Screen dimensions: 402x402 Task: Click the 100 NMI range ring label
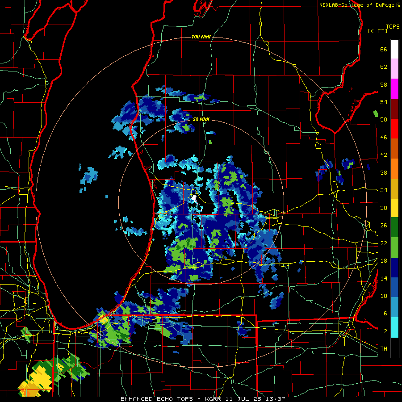(201, 37)
